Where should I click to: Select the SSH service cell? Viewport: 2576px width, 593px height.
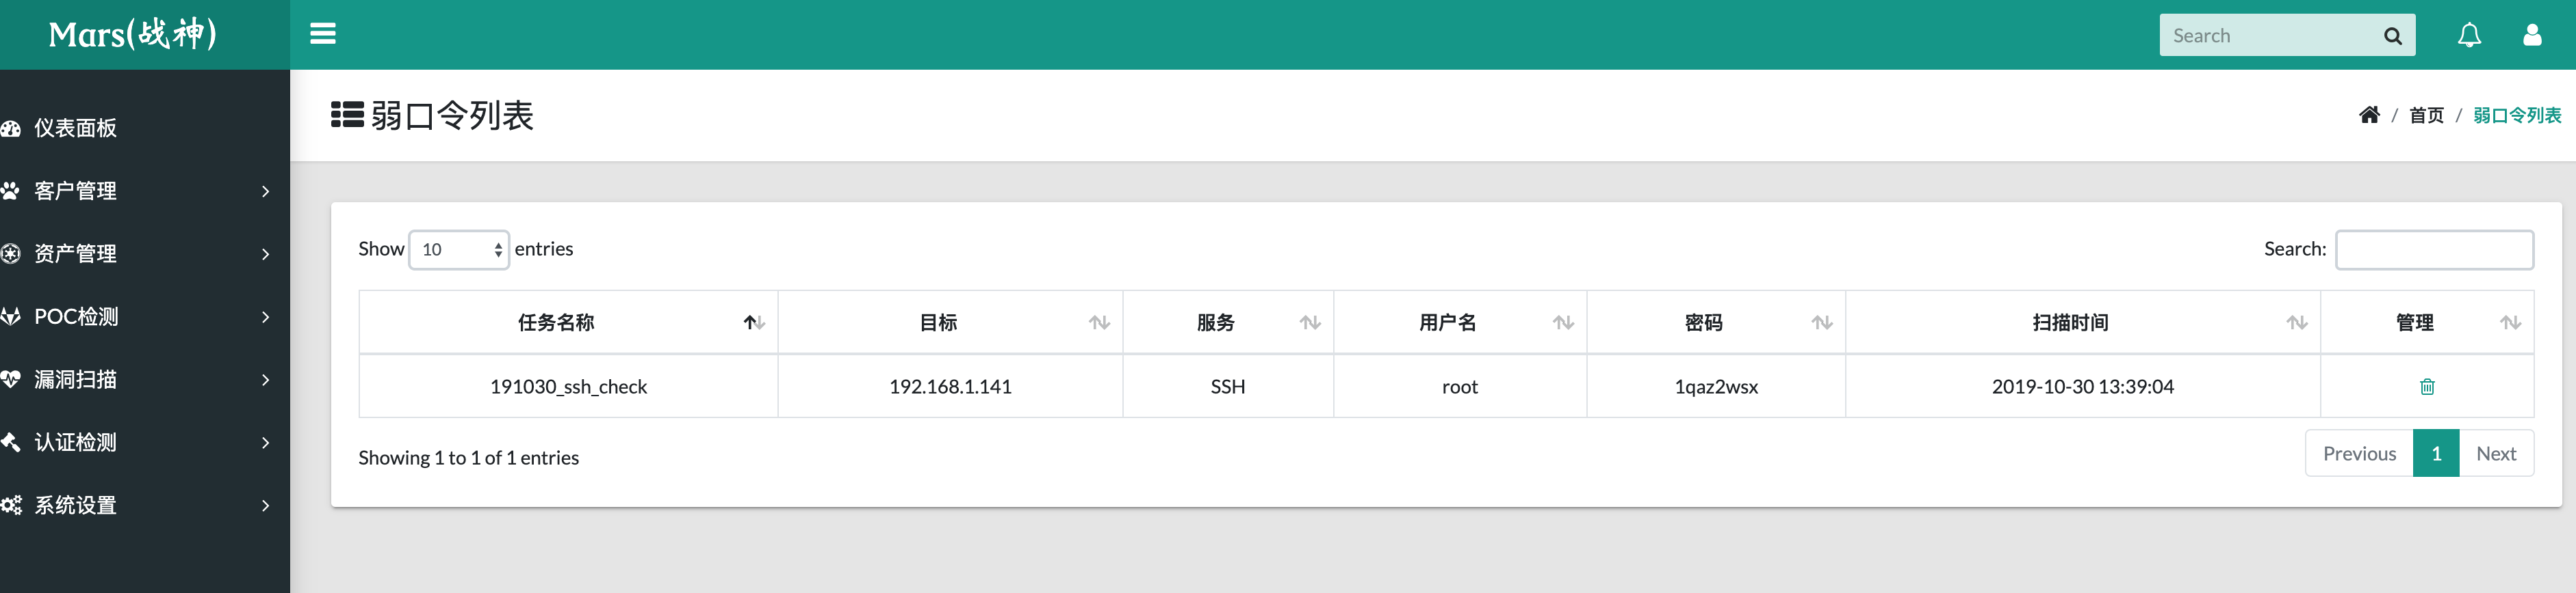1228,387
